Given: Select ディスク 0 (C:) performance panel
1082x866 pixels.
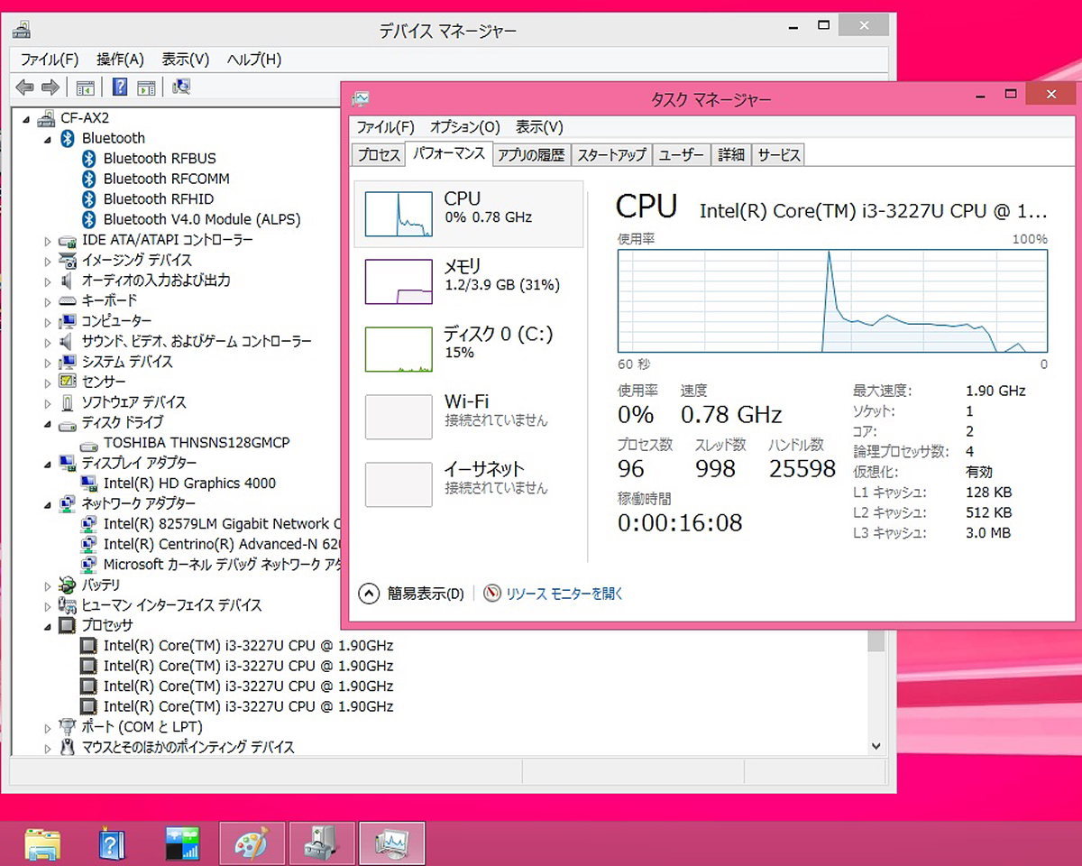Looking at the screenshot, I should tap(469, 349).
